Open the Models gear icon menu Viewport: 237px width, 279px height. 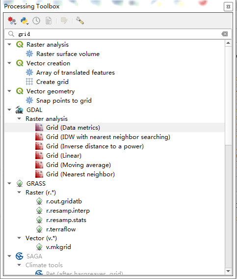pos(12,21)
